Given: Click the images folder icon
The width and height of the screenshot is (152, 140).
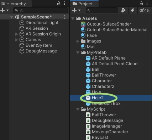Looking at the screenshot, I should point(83,41).
